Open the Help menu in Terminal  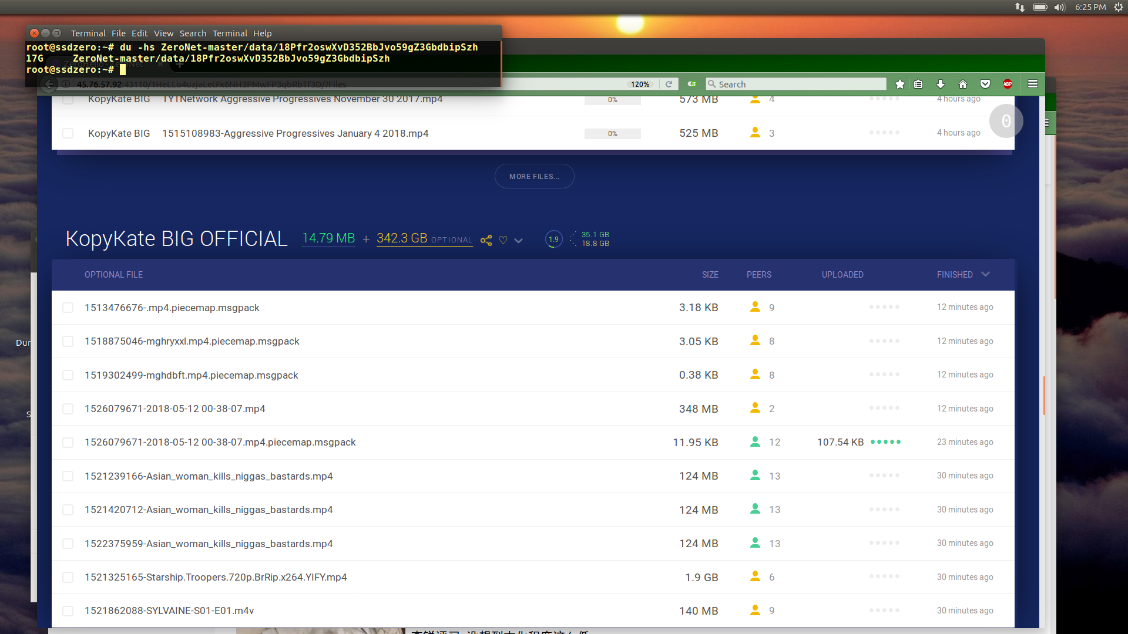[262, 33]
